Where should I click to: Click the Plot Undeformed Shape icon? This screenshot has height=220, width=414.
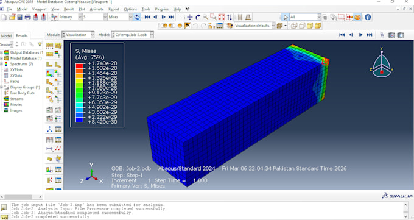click(x=50, y=64)
